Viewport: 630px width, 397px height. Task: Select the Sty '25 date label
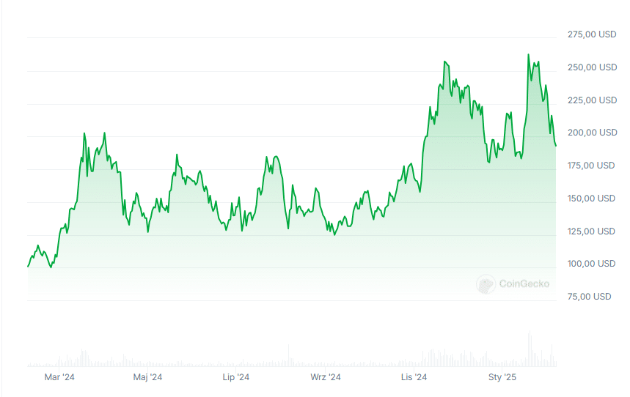pos(502,377)
